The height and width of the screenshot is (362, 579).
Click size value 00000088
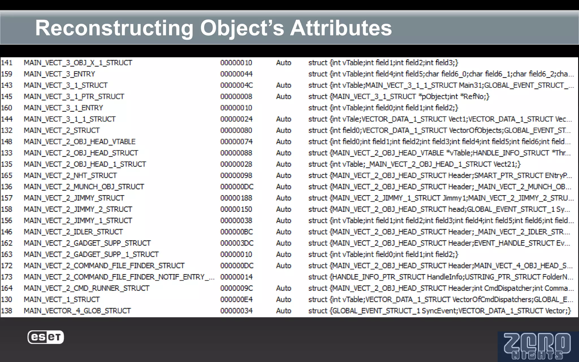236,153
